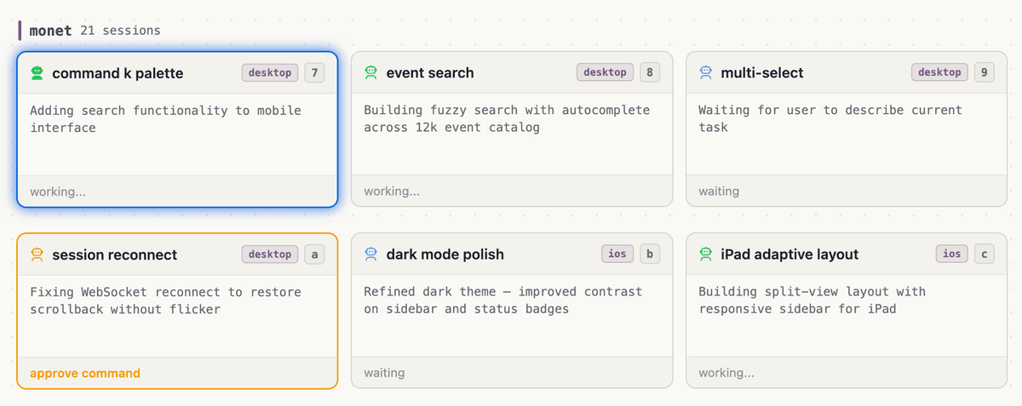Click the 21 sessions count label
Screen dimensions: 1022x406
tap(120, 30)
